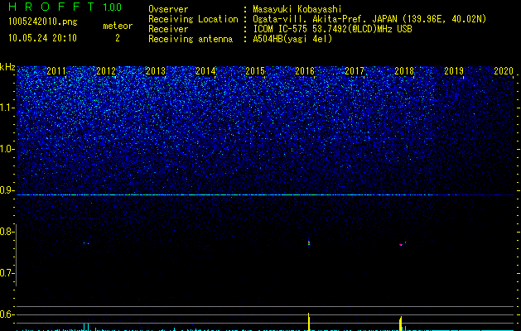Click the 0.7 kHz frequency label
Screen dimensions: 521x331
(x=7, y=273)
